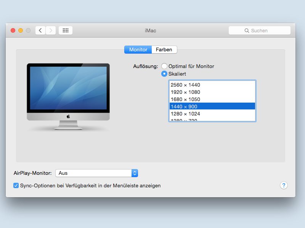Viewport: 305px width, 228px height.
Task: Select the 2560 × 1440 resolution
Action: point(212,85)
